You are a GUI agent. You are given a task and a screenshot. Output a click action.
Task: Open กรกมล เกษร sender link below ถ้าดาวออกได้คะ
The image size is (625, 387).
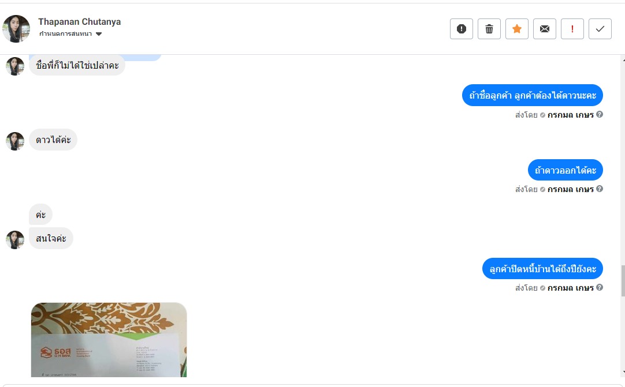(x=570, y=190)
